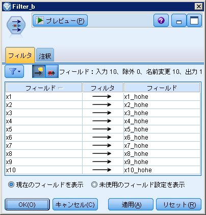Open the funnel filter options dropdown

pos(14,71)
